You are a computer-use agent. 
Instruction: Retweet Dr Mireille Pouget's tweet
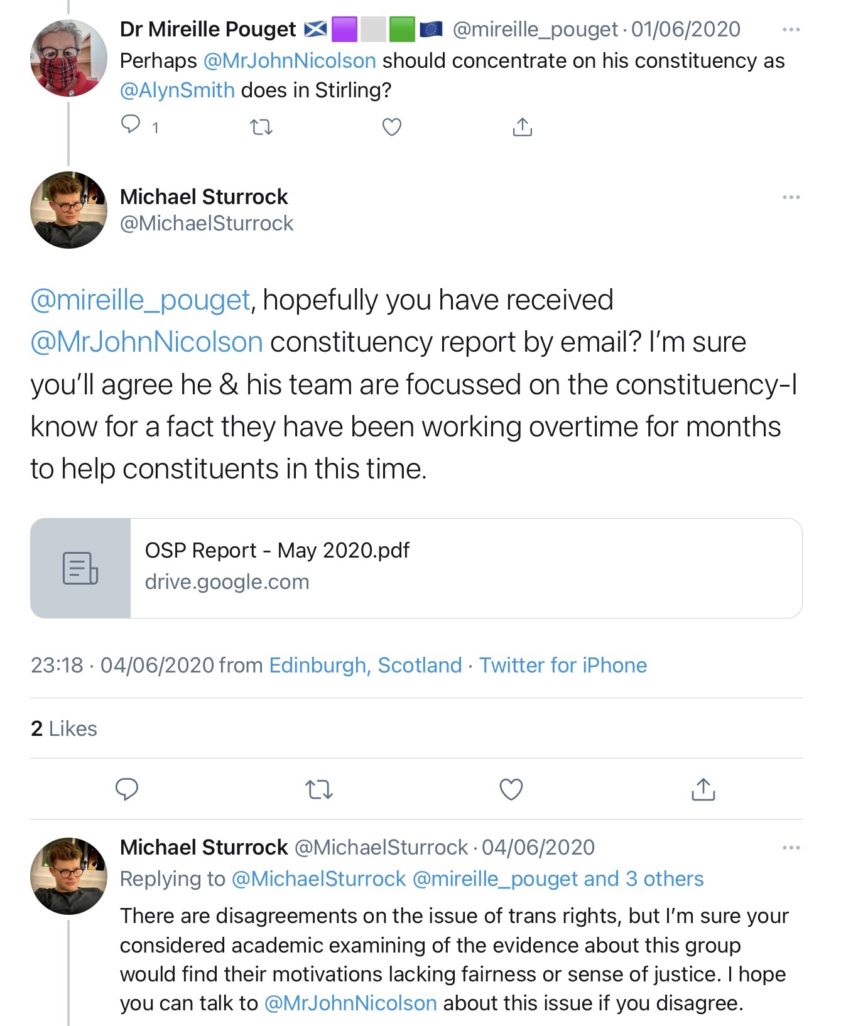point(261,127)
